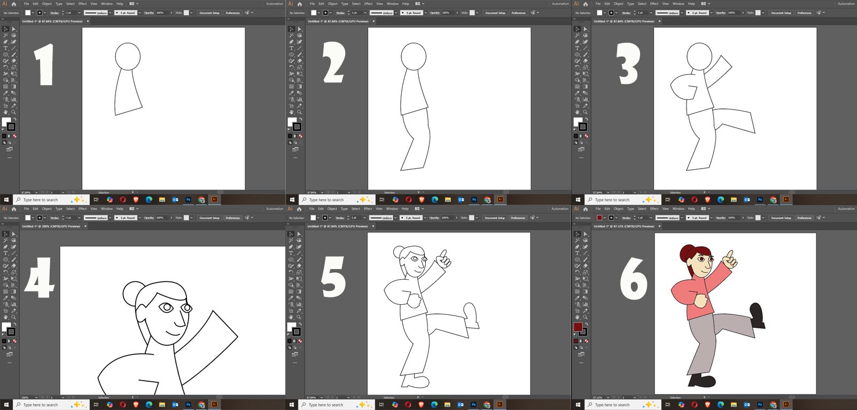Reset default fill and stroke in step 1 toolbar
This screenshot has width=857, height=410.
pyautogui.click(x=4, y=129)
